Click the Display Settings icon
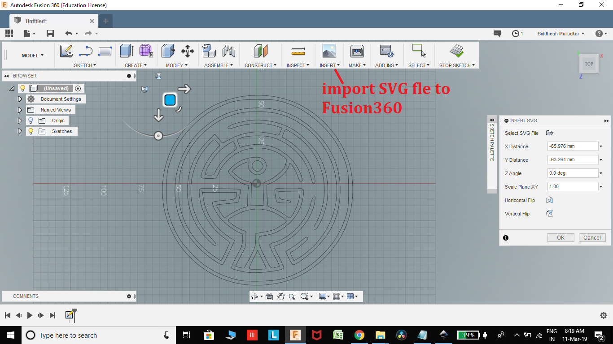 pyautogui.click(x=324, y=296)
